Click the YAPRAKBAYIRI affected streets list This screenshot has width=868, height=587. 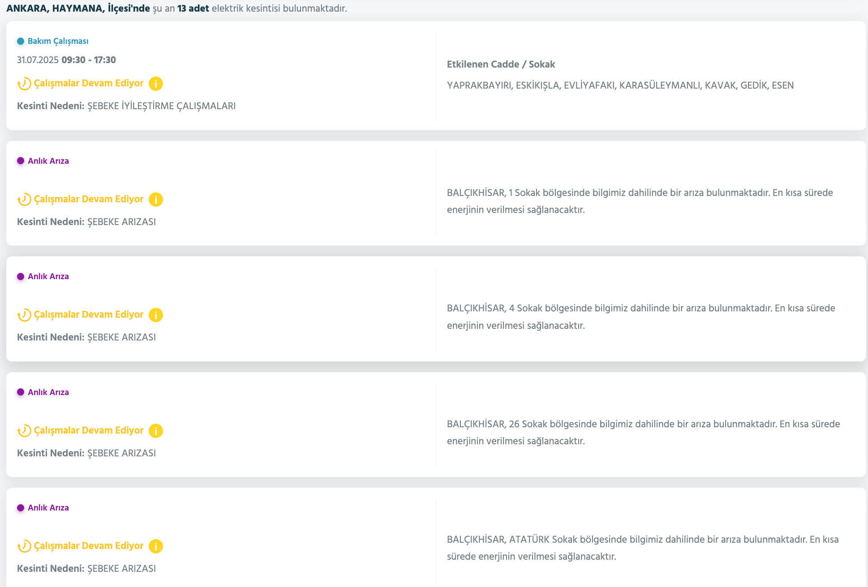pos(620,85)
